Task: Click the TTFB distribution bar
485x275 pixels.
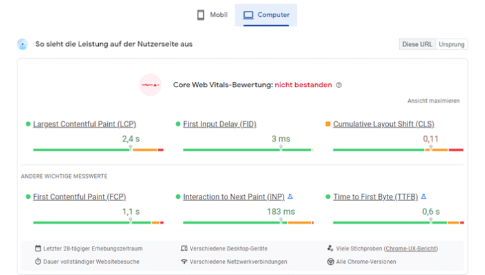Action: [398, 223]
